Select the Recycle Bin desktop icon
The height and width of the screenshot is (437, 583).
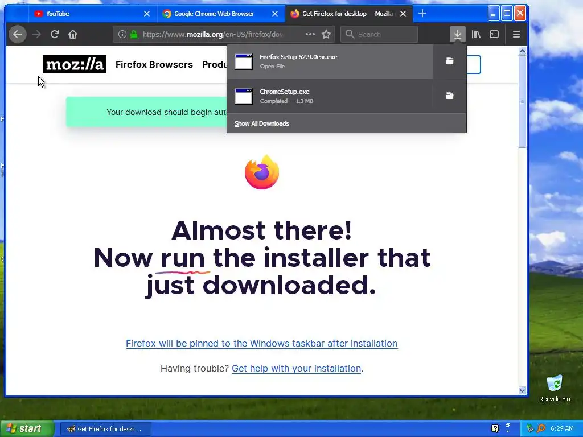555,388
